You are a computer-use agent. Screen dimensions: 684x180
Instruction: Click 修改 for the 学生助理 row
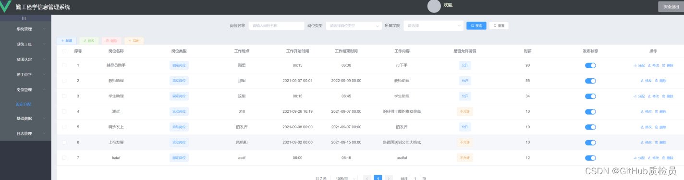[653, 96]
